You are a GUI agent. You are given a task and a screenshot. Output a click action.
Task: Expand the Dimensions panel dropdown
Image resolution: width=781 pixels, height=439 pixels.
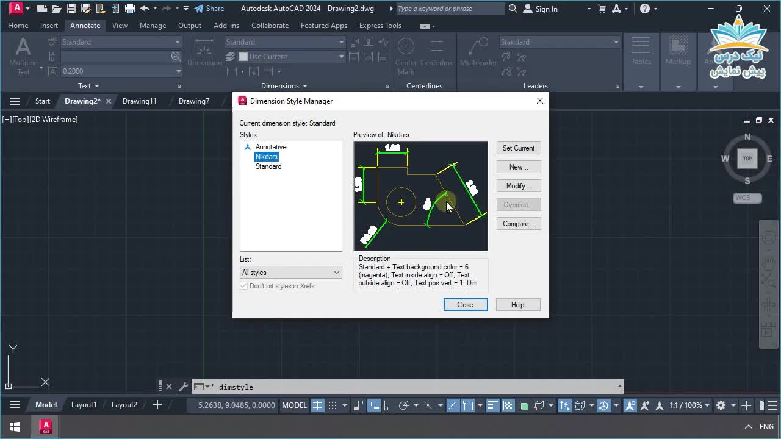click(284, 86)
